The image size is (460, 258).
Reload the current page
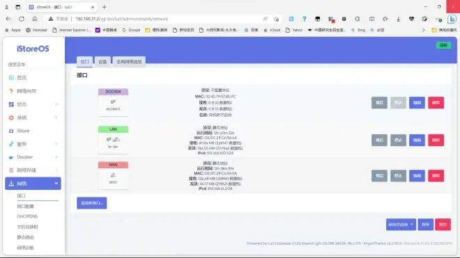[22, 19]
